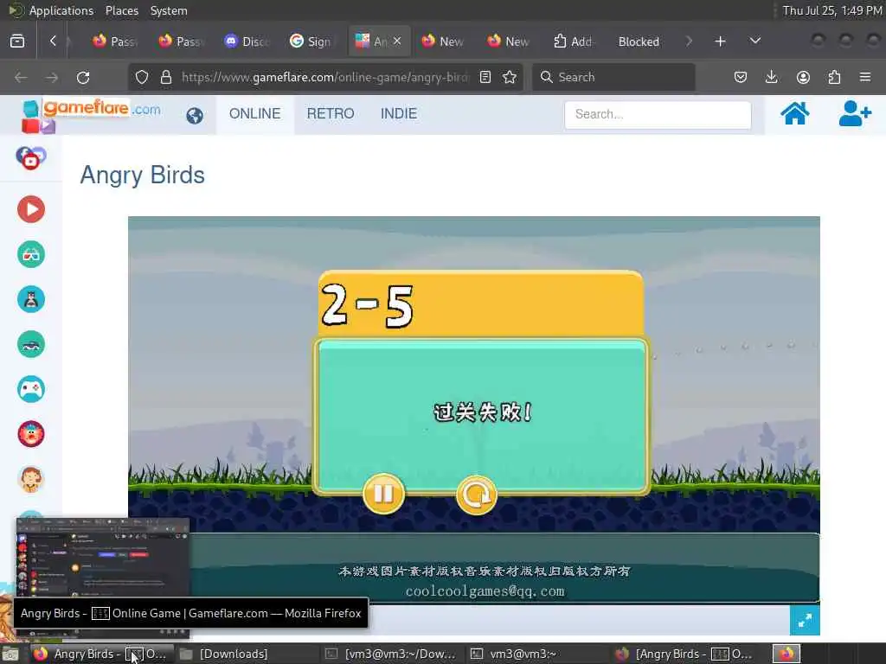Open the Places menu
This screenshot has width=886, height=664.
pos(121,10)
